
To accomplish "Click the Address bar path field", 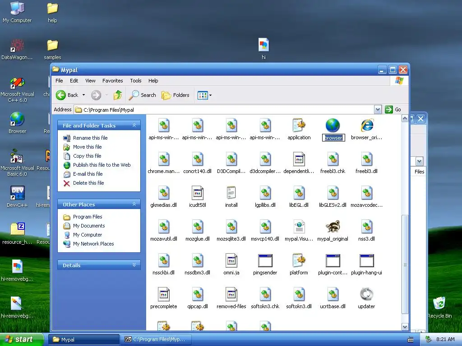I will coord(224,110).
